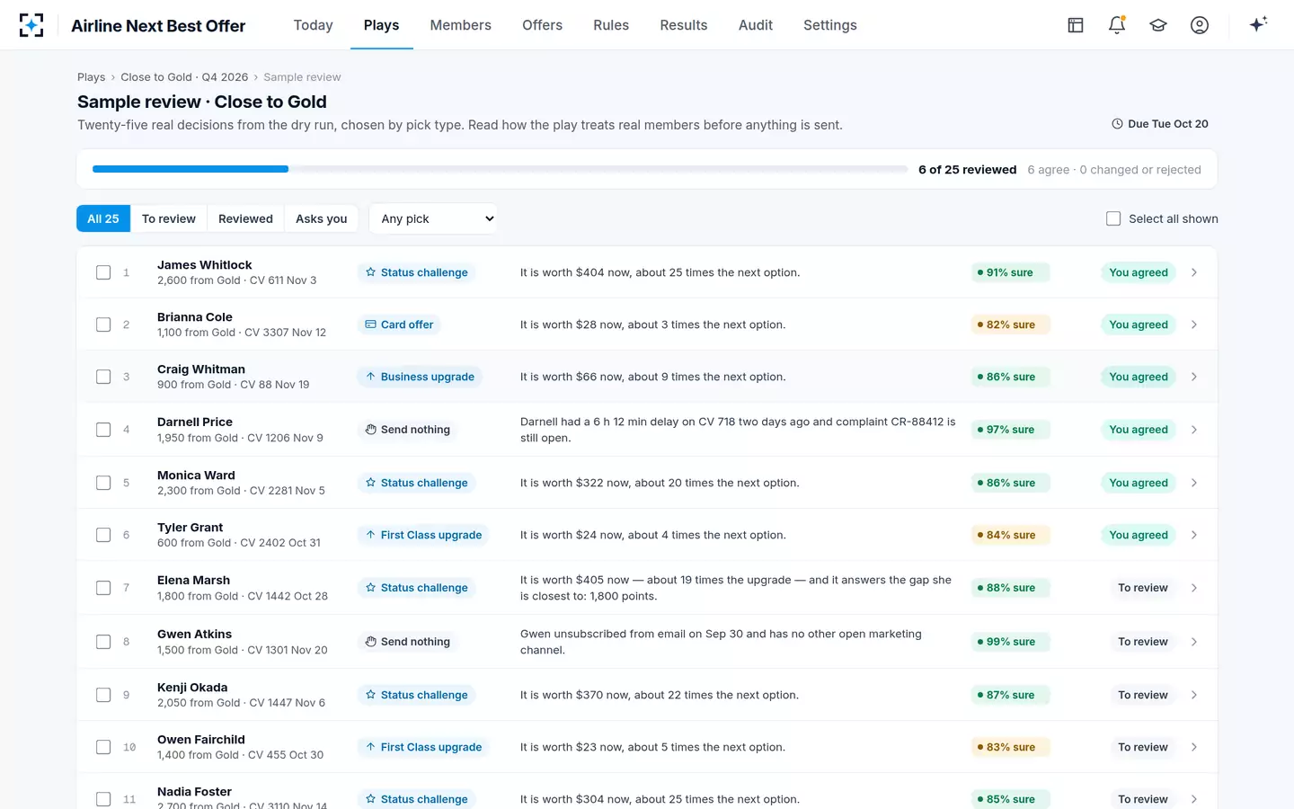Click the Airline Next Best Offer logo icon
Image resolution: width=1294 pixels, height=809 pixels.
[31, 25]
